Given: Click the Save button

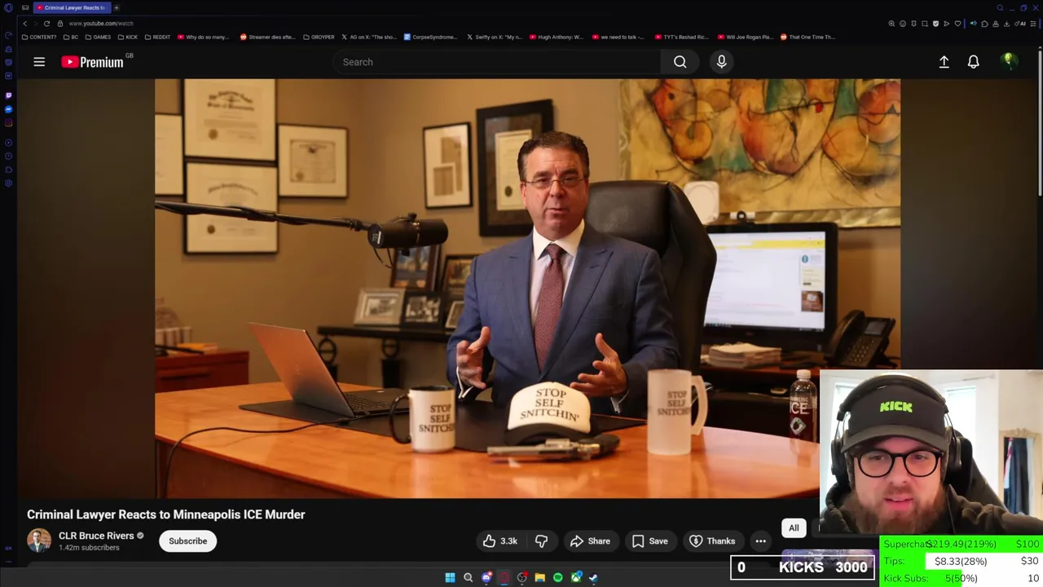Looking at the screenshot, I should (650, 541).
